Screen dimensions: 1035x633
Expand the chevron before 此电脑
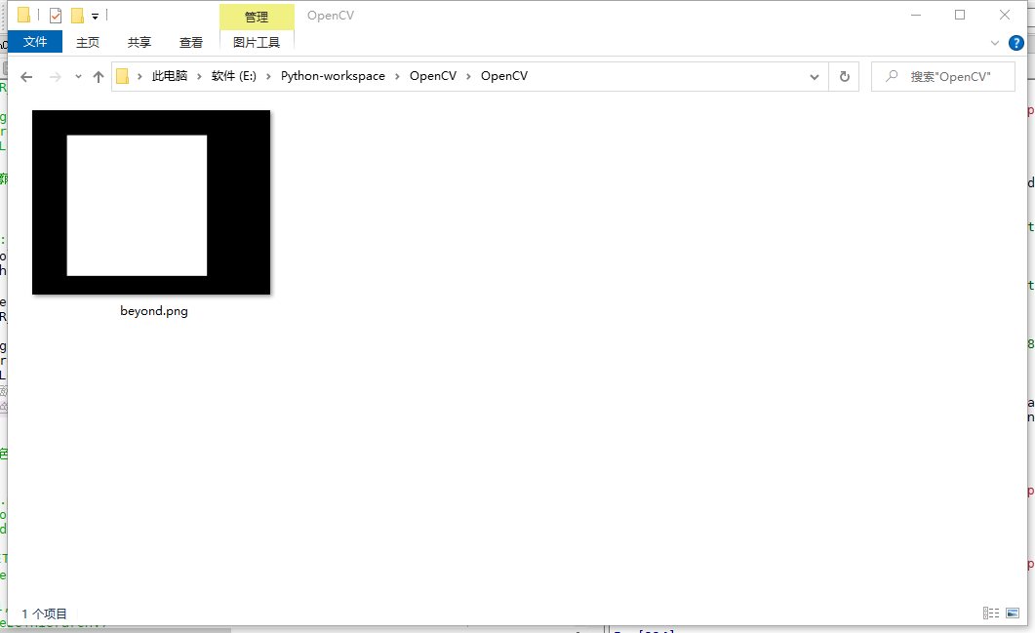139,77
